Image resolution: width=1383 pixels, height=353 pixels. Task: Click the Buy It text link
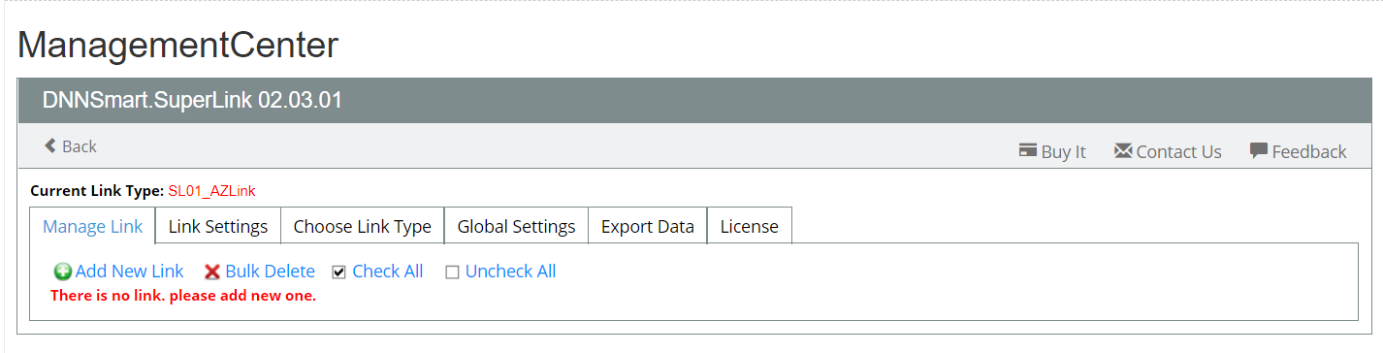click(x=1064, y=151)
